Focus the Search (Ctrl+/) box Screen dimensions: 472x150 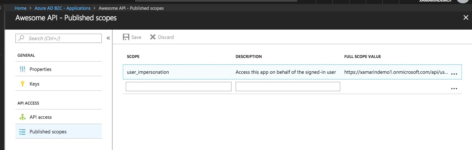coord(58,38)
